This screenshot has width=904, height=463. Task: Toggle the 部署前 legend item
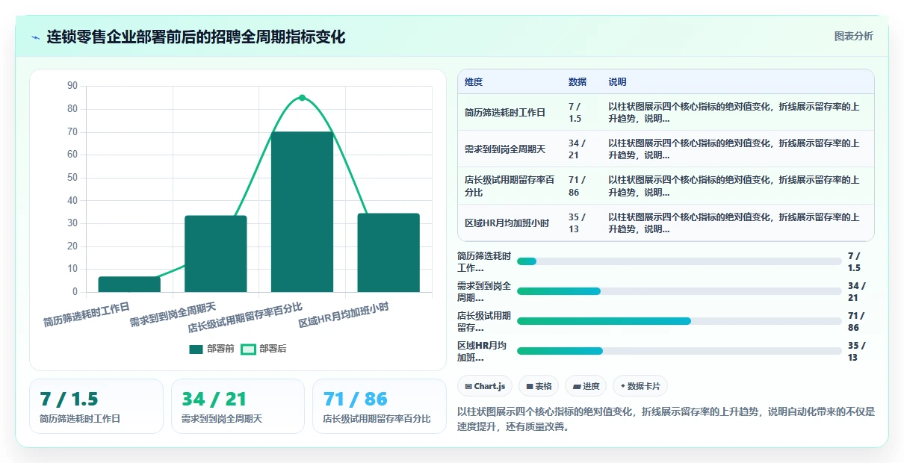point(212,349)
